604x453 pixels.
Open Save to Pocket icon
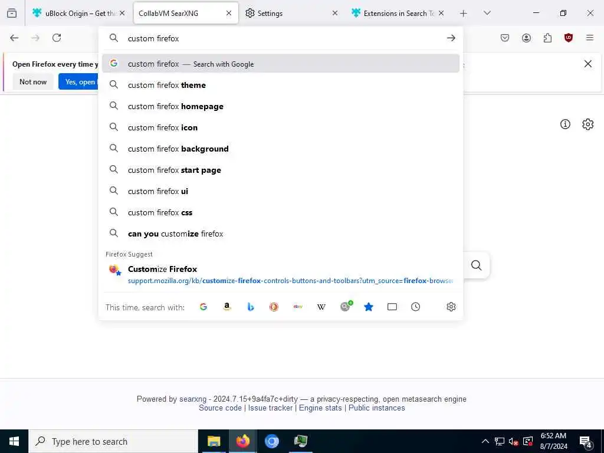[505, 38]
